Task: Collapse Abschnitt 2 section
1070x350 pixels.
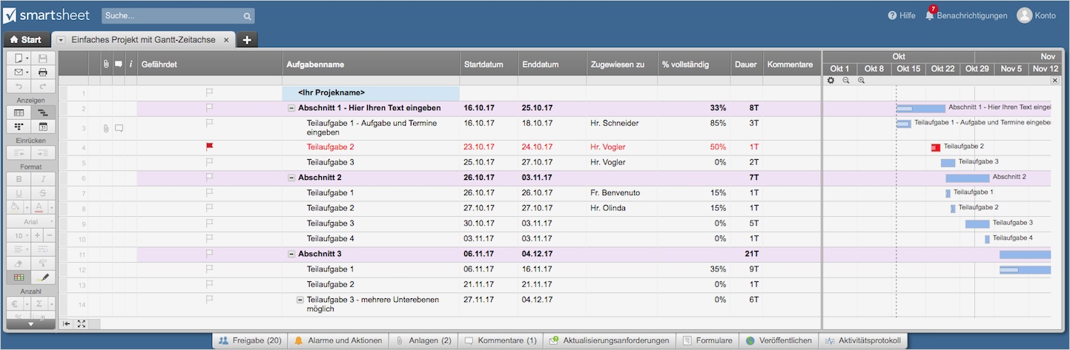Action: (x=291, y=178)
